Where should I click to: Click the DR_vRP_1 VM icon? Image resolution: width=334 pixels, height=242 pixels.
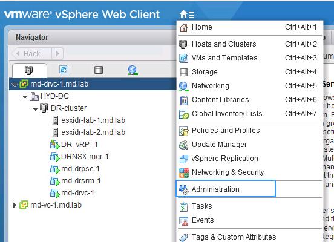[54, 145]
